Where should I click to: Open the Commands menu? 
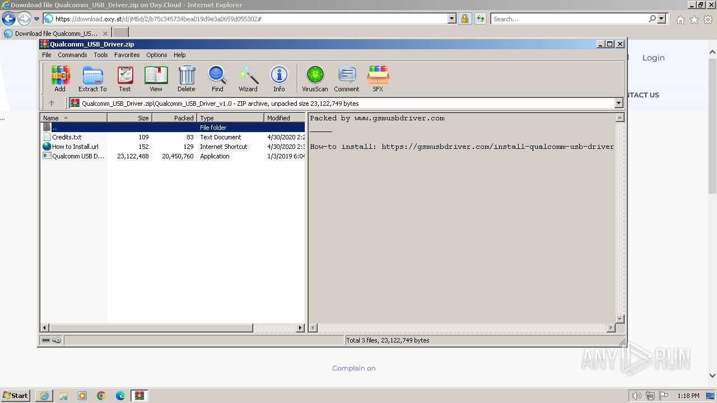[x=72, y=55]
